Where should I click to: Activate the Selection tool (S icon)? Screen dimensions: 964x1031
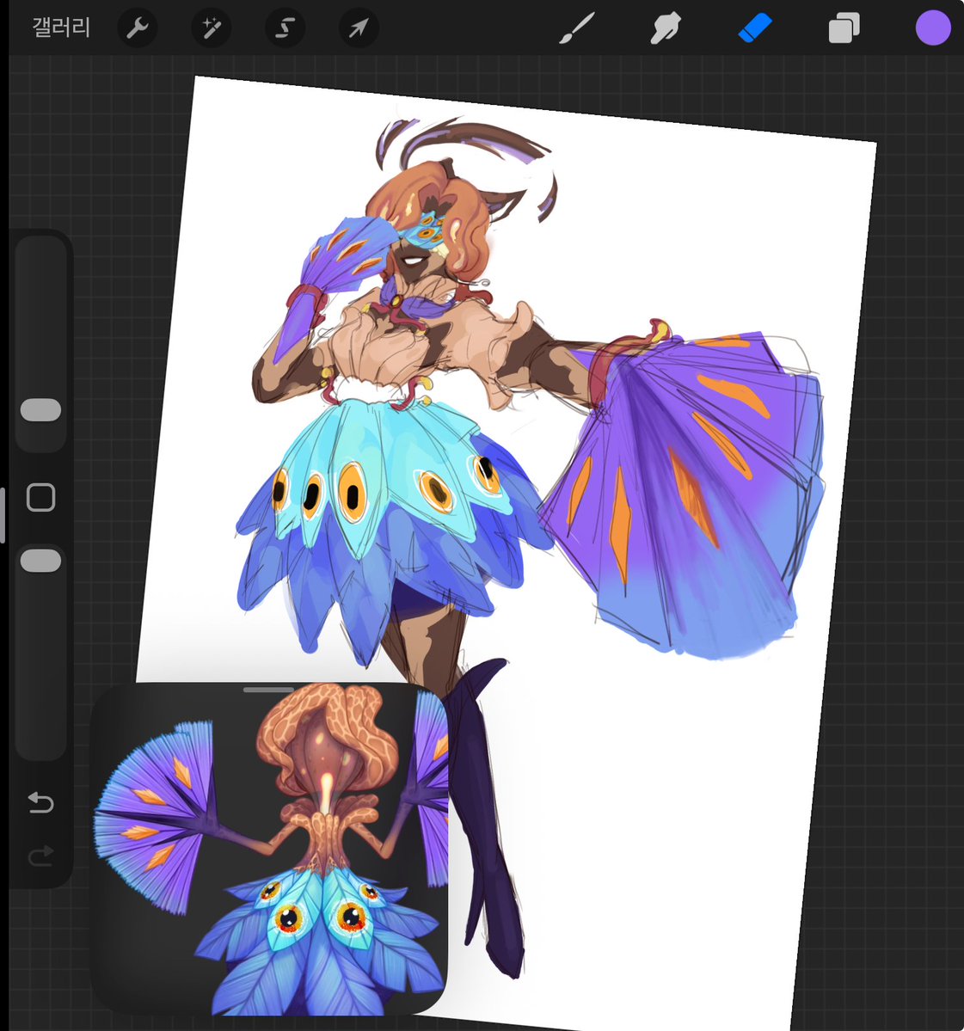click(285, 28)
